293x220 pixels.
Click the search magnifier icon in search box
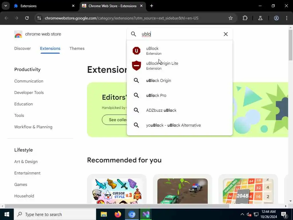point(133,34)
